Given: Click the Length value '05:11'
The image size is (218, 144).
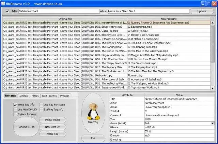Looking at the screenshot, I should click(x=180, y=131).
